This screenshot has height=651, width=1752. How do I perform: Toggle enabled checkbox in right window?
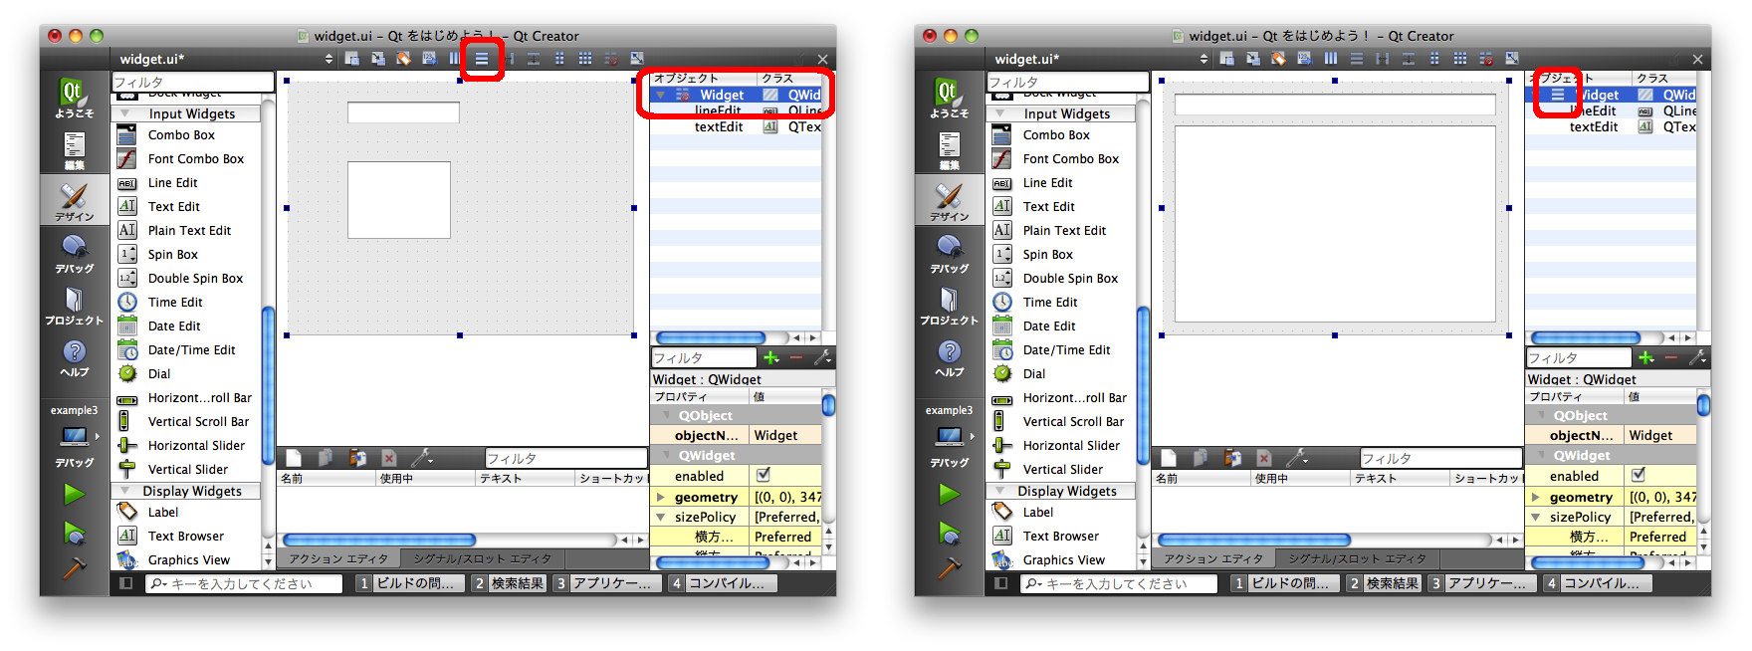[x=1639, y=475]
